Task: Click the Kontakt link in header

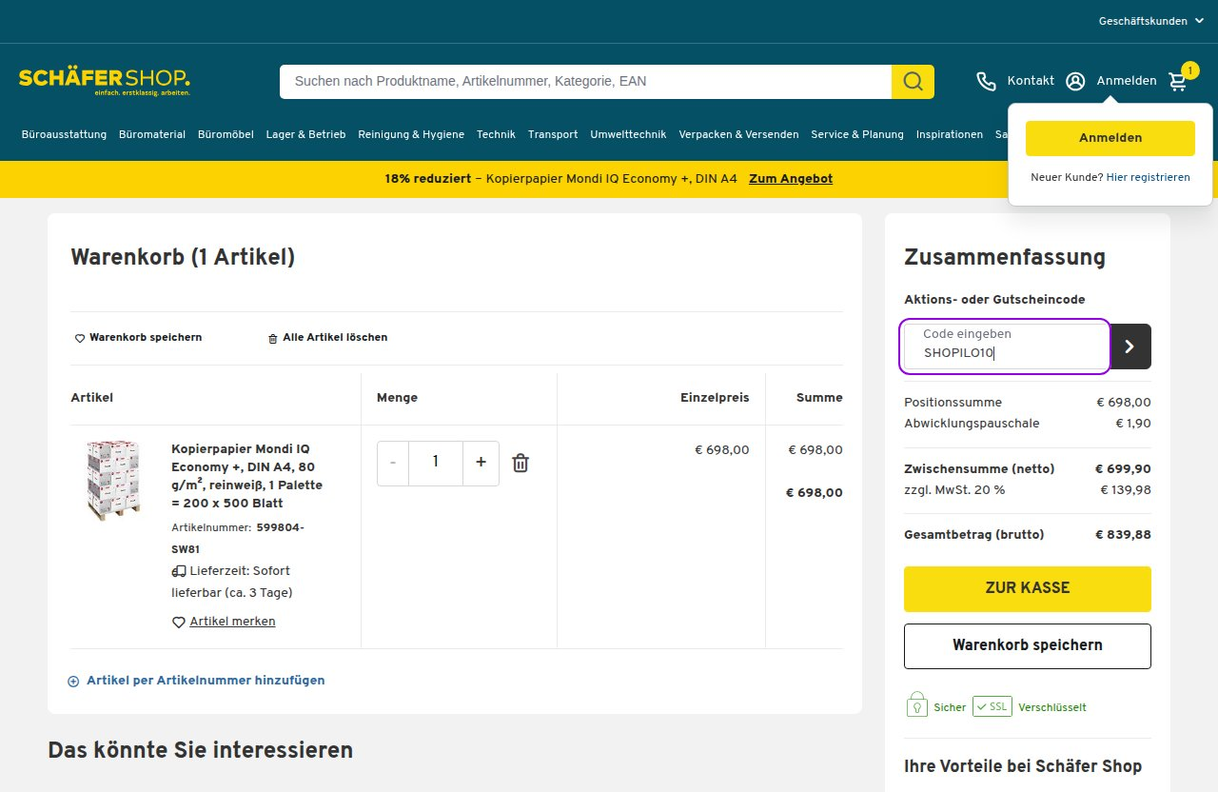Action: coord(1031,81)
